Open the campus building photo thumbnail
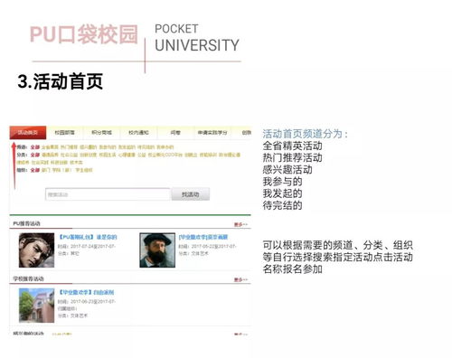This screenshot has height=358, width=452. point(37,306)
